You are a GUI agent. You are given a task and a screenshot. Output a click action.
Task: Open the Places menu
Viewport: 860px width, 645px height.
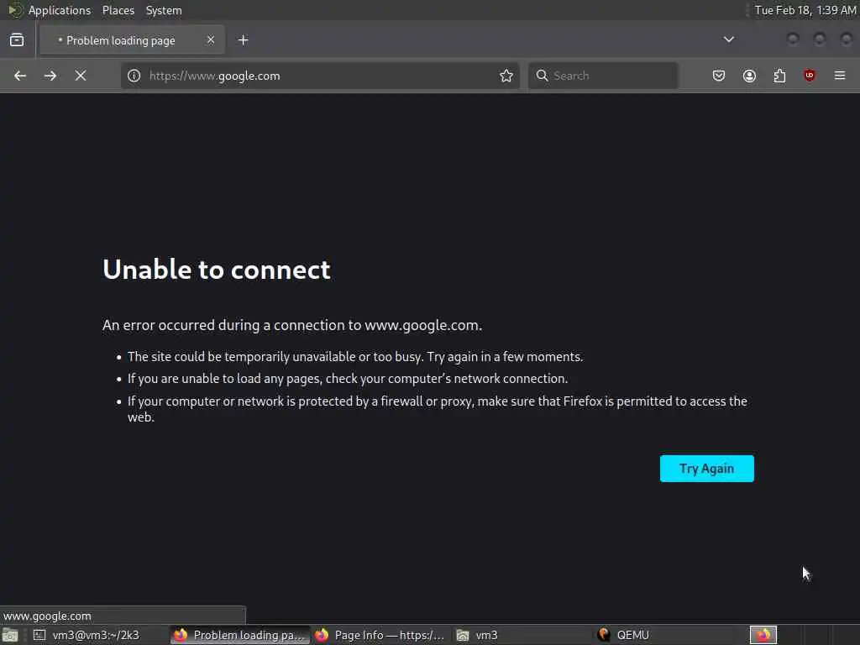[x=118, y=10]
